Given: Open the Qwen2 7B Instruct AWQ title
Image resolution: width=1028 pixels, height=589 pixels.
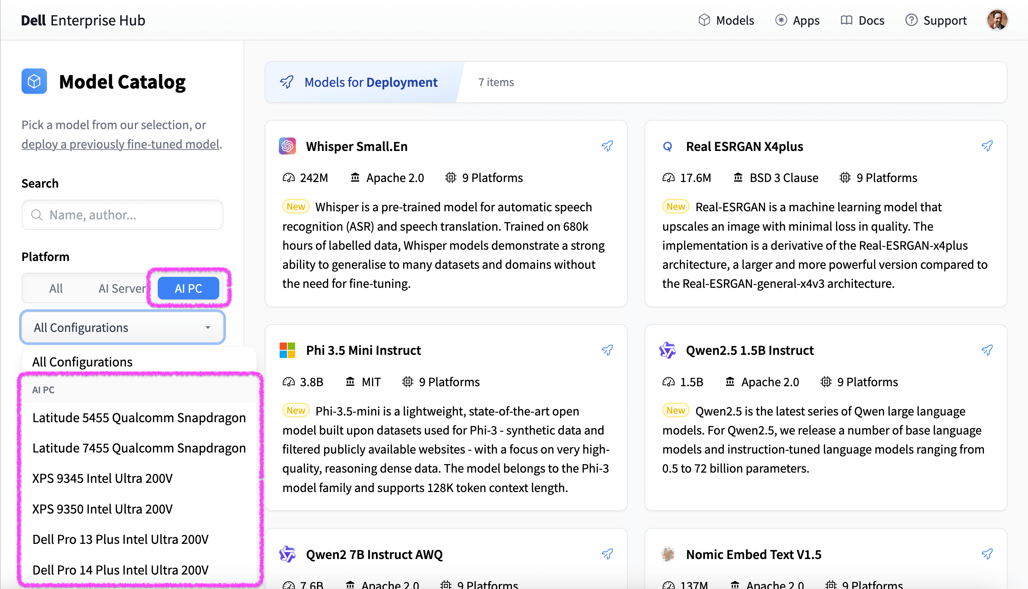Looking at the screenshot, I should pyautogui.click(x=374, y=555).
